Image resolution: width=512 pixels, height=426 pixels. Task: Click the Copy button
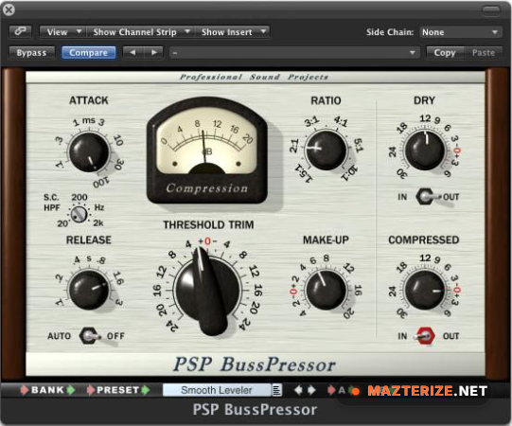(445, 53)
